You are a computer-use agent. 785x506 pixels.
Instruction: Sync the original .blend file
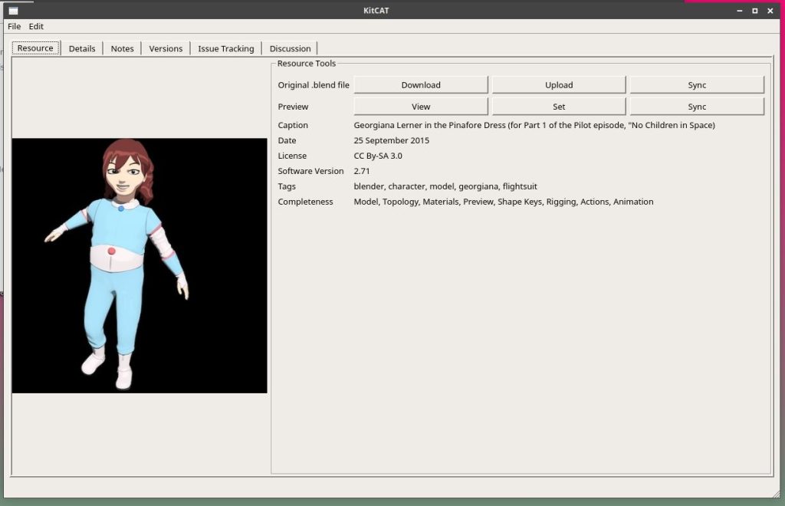coord(696,84)
